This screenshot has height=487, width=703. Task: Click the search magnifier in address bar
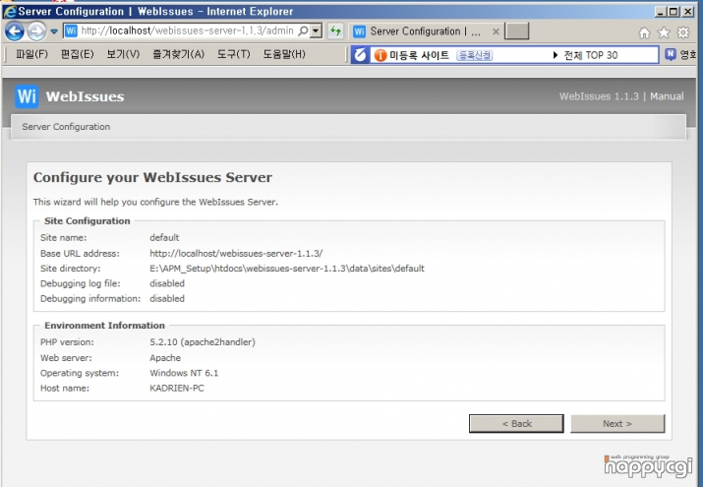pos(304,30)
